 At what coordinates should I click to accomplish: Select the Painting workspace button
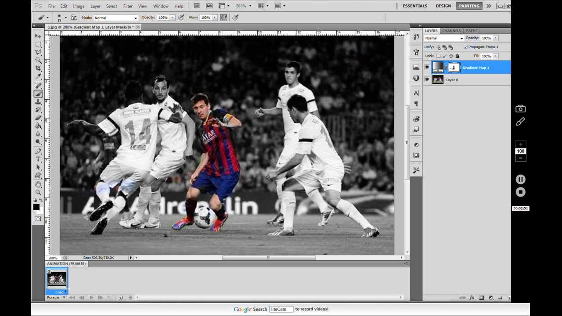(469, 6)
